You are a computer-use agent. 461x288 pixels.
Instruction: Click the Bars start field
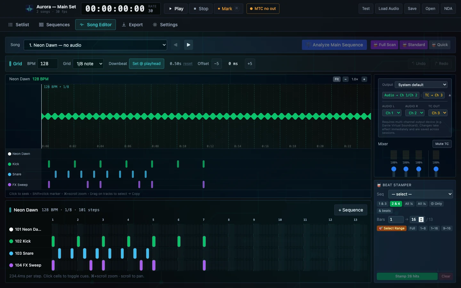(x=396, y=220)
